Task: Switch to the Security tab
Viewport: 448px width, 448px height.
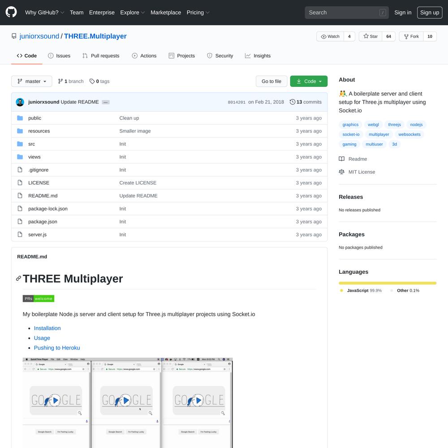Action: [x=220, y=56]
